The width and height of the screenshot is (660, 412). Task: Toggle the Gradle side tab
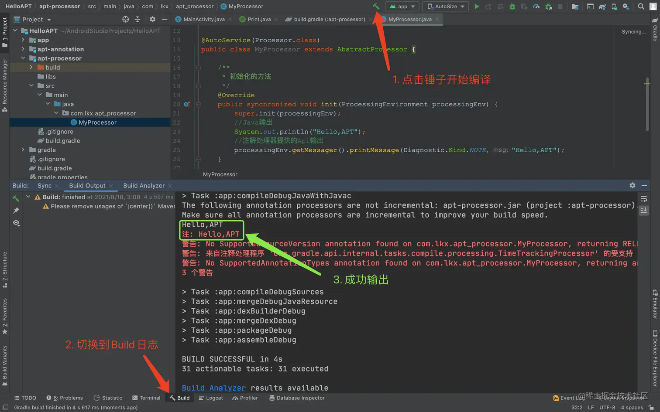pyautogui.click(x=655, y=30)
